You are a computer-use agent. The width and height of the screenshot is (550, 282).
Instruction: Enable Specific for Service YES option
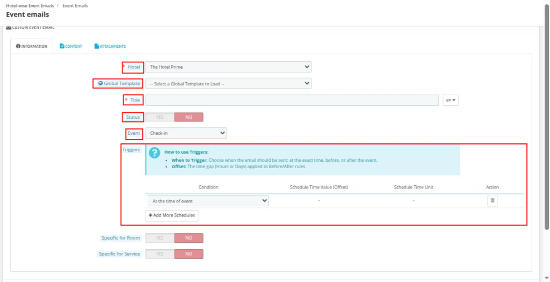160,254
